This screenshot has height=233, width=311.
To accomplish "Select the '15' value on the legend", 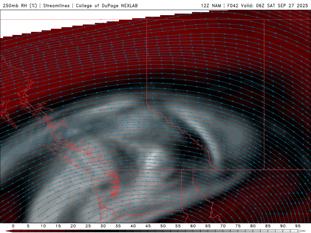I will (58, 226).
